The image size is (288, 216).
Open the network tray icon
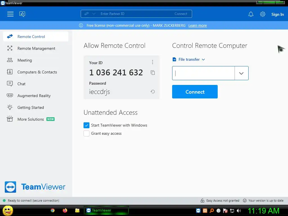pyautogui.click(x=232, y=211)
